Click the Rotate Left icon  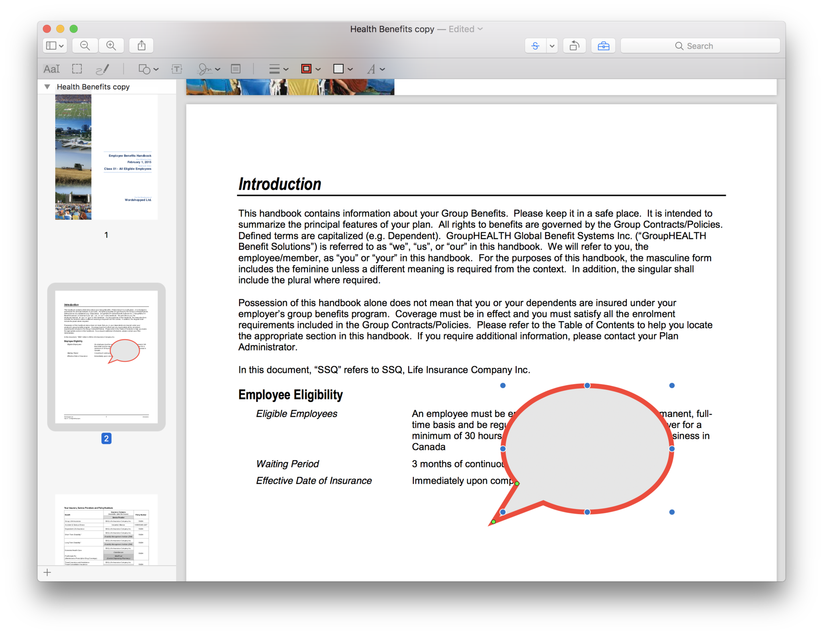pos(574,46)
